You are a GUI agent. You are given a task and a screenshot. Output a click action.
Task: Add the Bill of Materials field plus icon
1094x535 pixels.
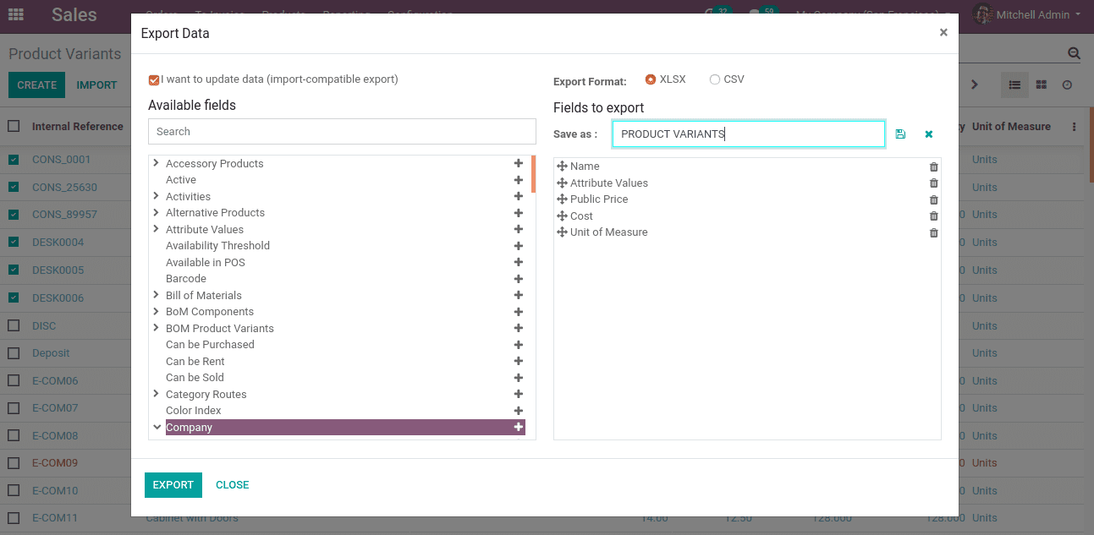point(519,295)
